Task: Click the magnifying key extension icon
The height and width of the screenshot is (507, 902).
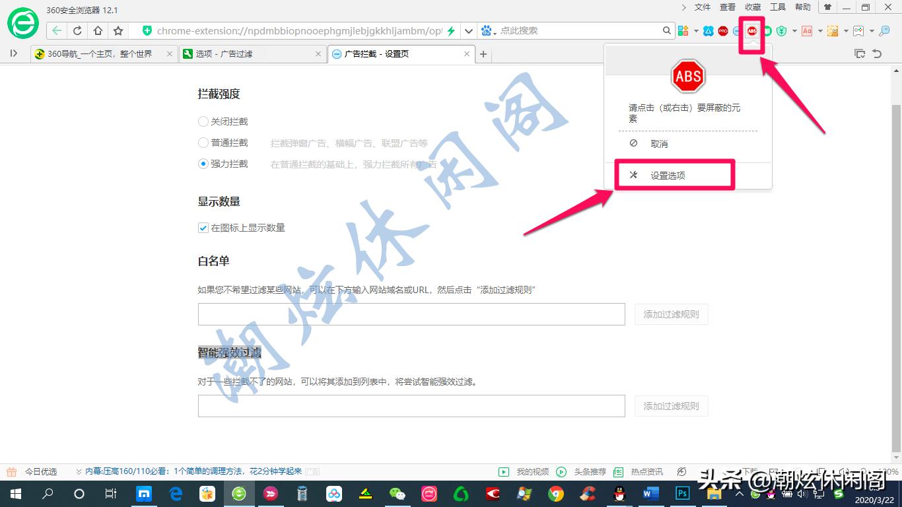Action: coord(885,31)
